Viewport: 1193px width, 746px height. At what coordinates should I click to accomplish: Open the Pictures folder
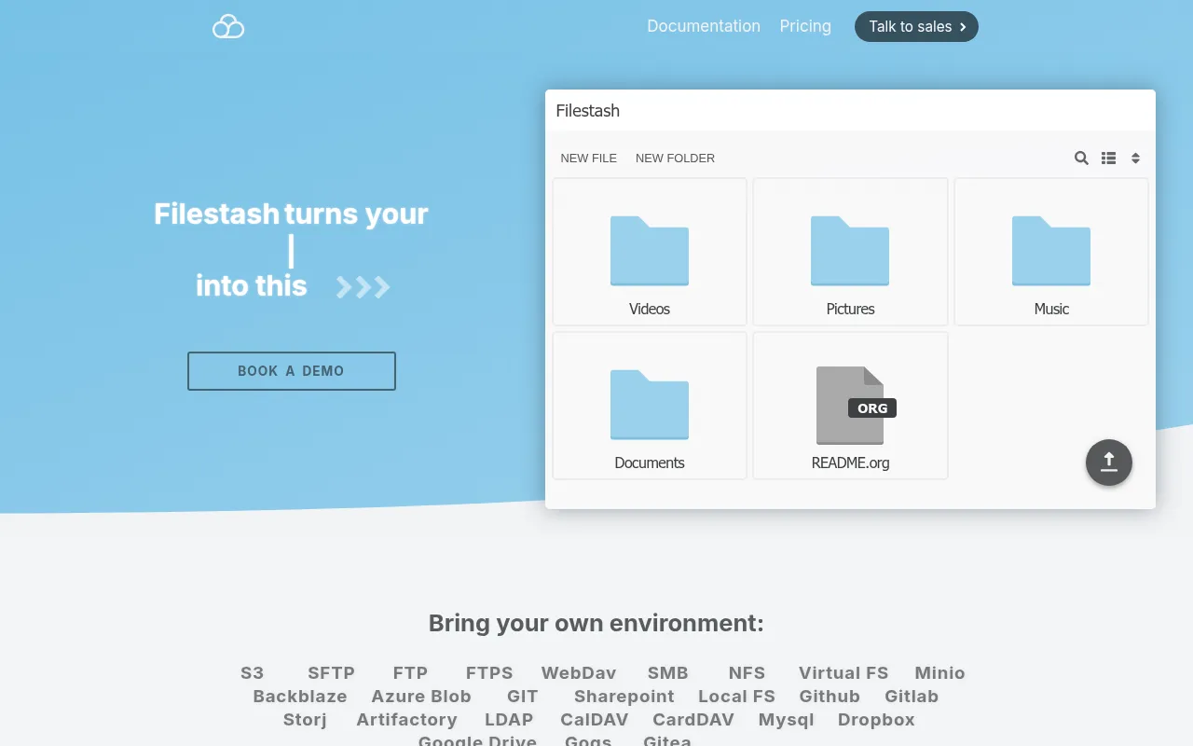[x=850, y=252]
